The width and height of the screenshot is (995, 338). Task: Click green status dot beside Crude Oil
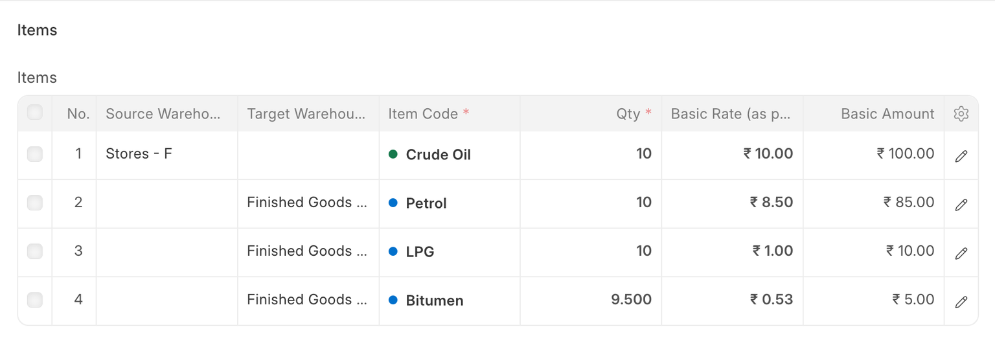[x=393, y=154]
